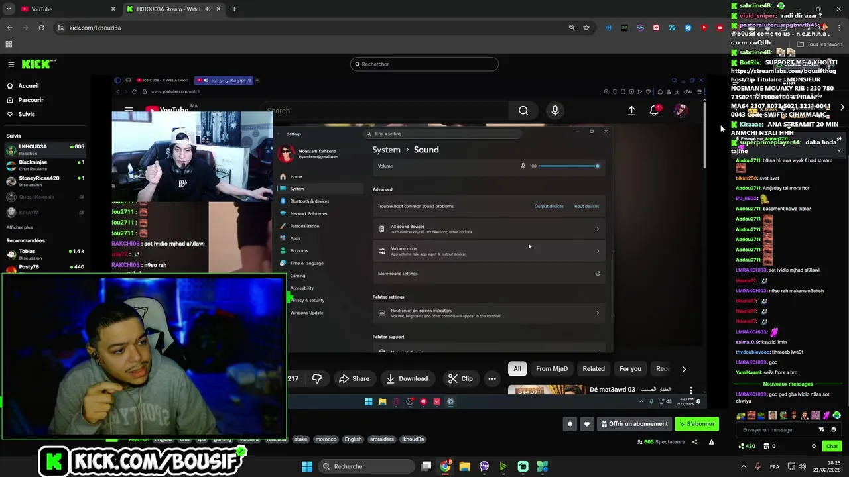Reload the Kick page
This screenshot has width=849, height=477.
(x=41, y=28)
